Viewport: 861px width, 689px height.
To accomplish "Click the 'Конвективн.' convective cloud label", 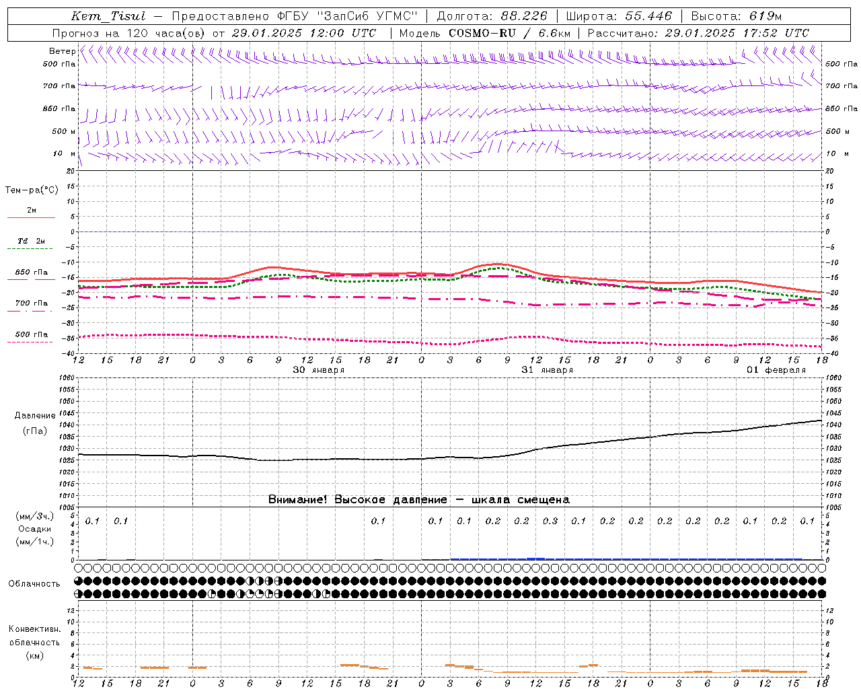I will [35, 629].
